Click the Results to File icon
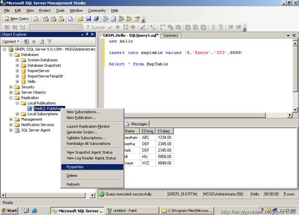The height and width of the screenshot is (215, 299). point(203,27)
